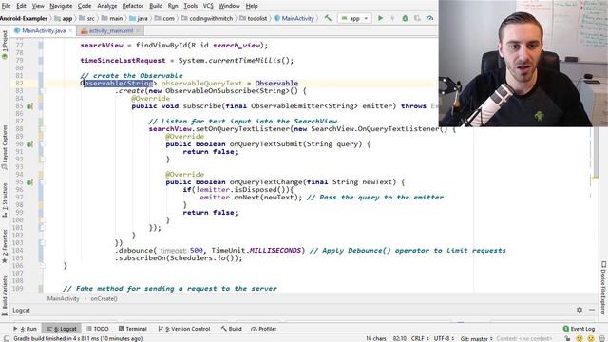Open the Navigate menu

click(x=61, y=6)
